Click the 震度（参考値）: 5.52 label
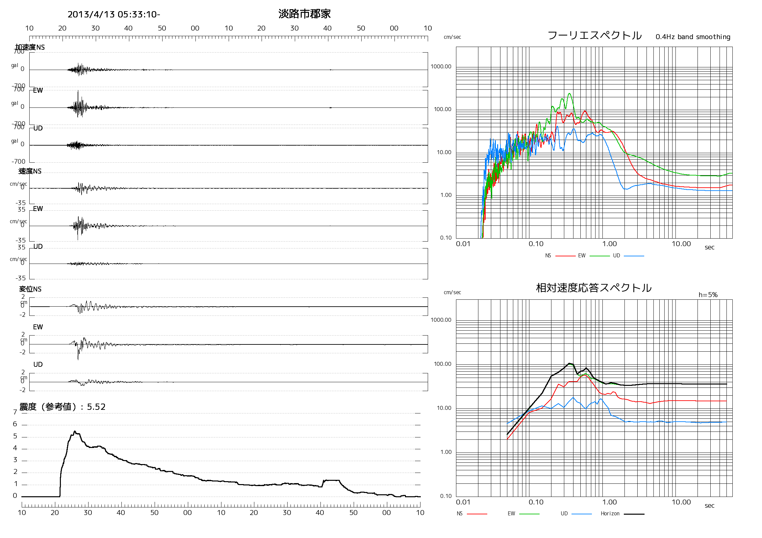 (x=63, y=407)
